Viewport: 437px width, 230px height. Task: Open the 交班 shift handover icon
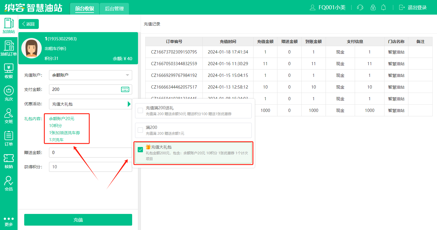(x=9, y=116)
